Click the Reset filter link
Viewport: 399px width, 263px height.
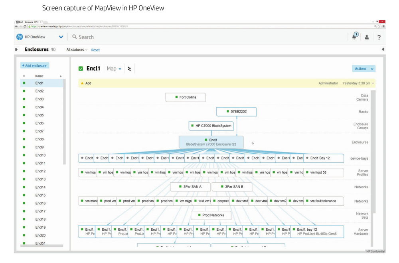click(x=95, y=50)
